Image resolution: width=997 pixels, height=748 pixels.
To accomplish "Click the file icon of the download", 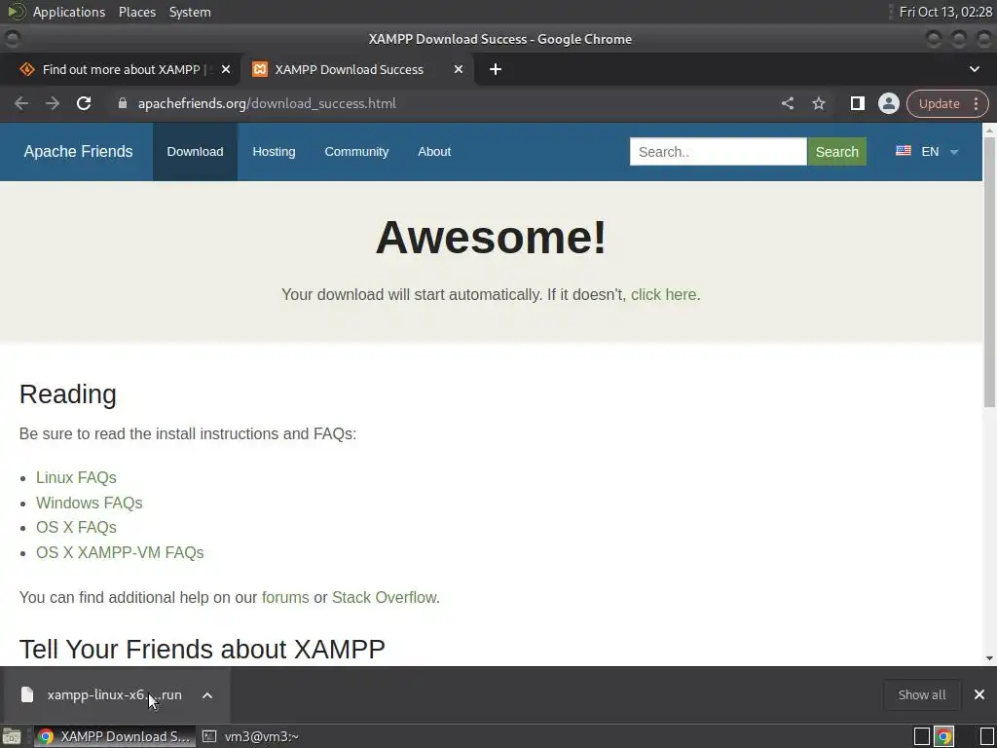I will pyautogui.click(x=26, y=694).
